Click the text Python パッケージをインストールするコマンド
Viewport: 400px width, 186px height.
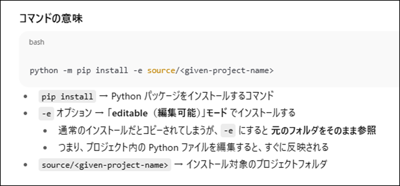pos(192,96)
